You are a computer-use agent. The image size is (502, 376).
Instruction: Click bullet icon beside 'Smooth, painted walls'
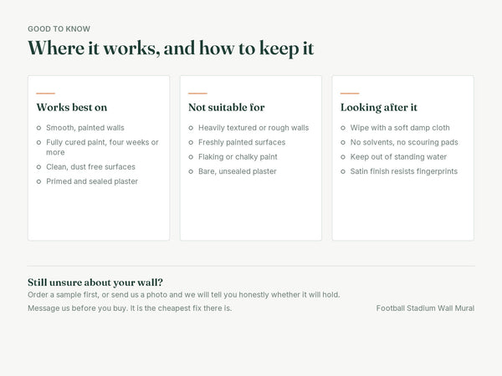[x=38, y=128]
